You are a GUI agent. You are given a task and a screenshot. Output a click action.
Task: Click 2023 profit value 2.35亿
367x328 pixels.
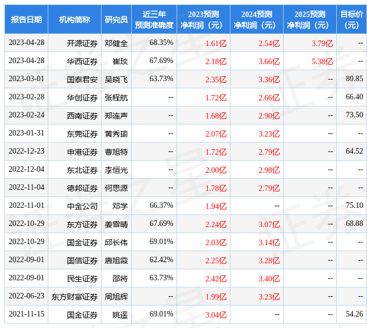[216, 80]
